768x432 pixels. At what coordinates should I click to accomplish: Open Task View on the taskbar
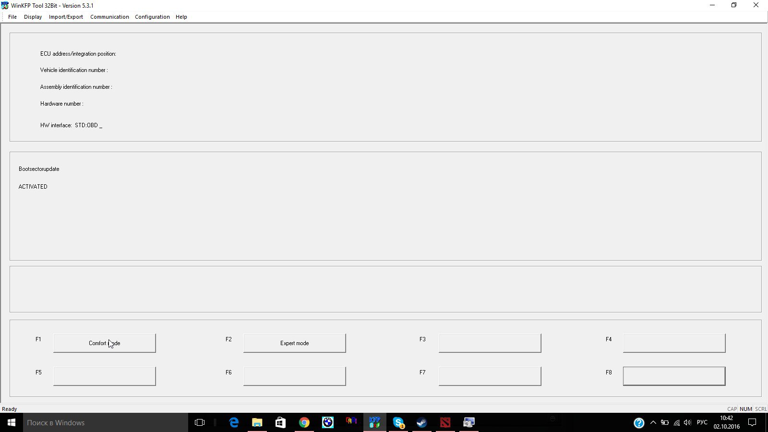click(x=200, y=422)
